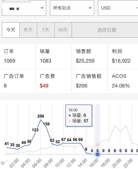The width and height of the screenshot is (138, 169).
Task: Open the USD currency dropdown
Action: (x=118, y=8)
